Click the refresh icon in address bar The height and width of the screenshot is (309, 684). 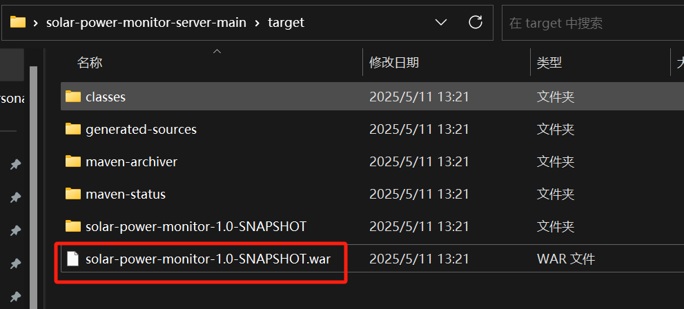click(475, 22)
